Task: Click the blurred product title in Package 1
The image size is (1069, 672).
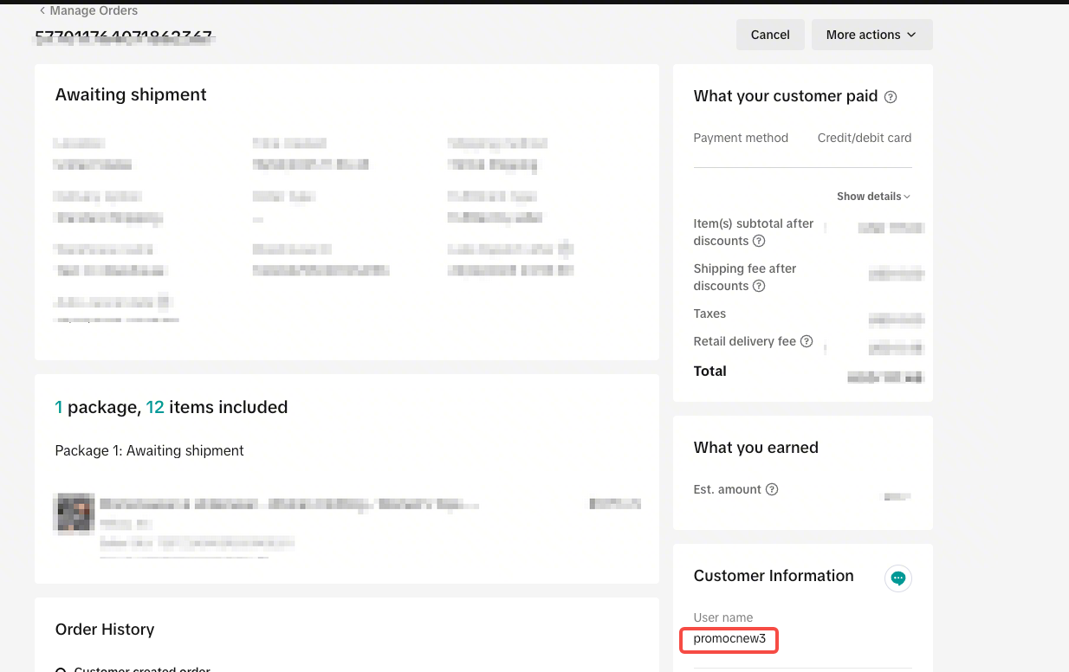Action: [289, 504]
